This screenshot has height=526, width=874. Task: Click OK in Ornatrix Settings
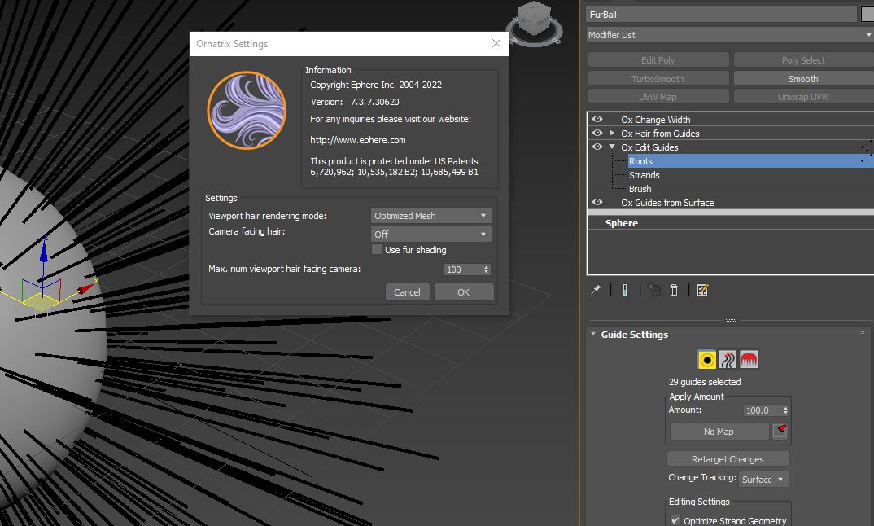(463, 292)
